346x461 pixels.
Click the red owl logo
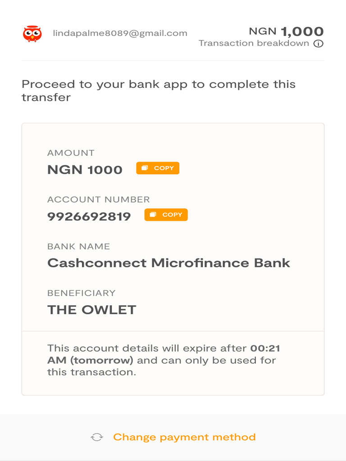pyautogui.click(x=32, y=34)
